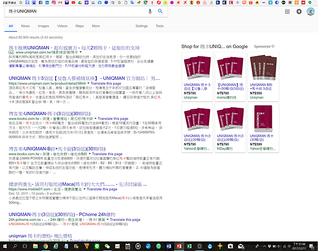
Task: Open the Google Maps bookmark icon
Action: tap(145, 3)
